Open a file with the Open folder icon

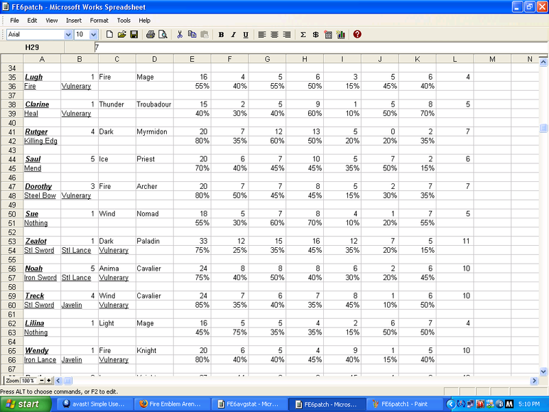click(121, 34)
